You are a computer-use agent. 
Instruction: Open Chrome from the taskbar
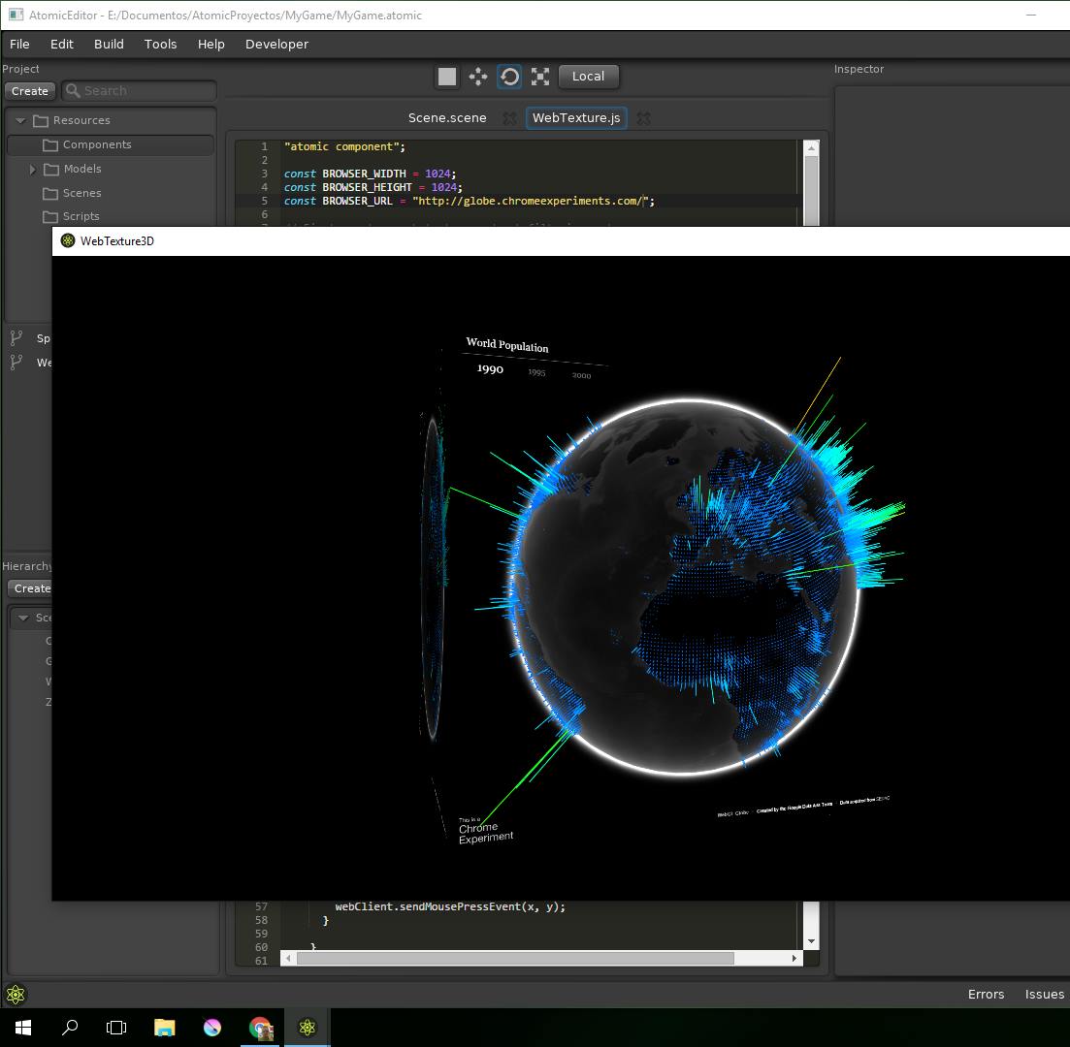[x=260, y=1028]
